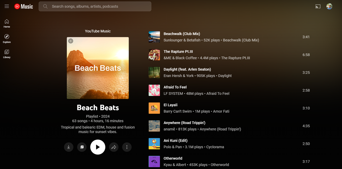Screen dimensions: 342x169
Task: Open Explore in the sidebar
Action: click(7, 39)
